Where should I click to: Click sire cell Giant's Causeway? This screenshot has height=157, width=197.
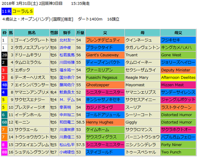[x=105, y=55]
